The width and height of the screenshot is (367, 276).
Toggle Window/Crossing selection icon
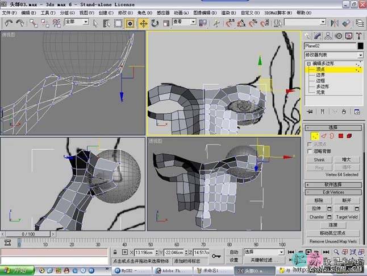[x=130, y=23]
